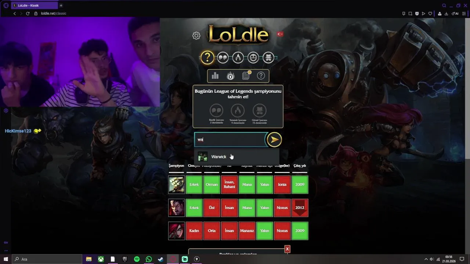Click the ability clue hint icon
The width and height of the screenshot is (470, 264).
238,110
